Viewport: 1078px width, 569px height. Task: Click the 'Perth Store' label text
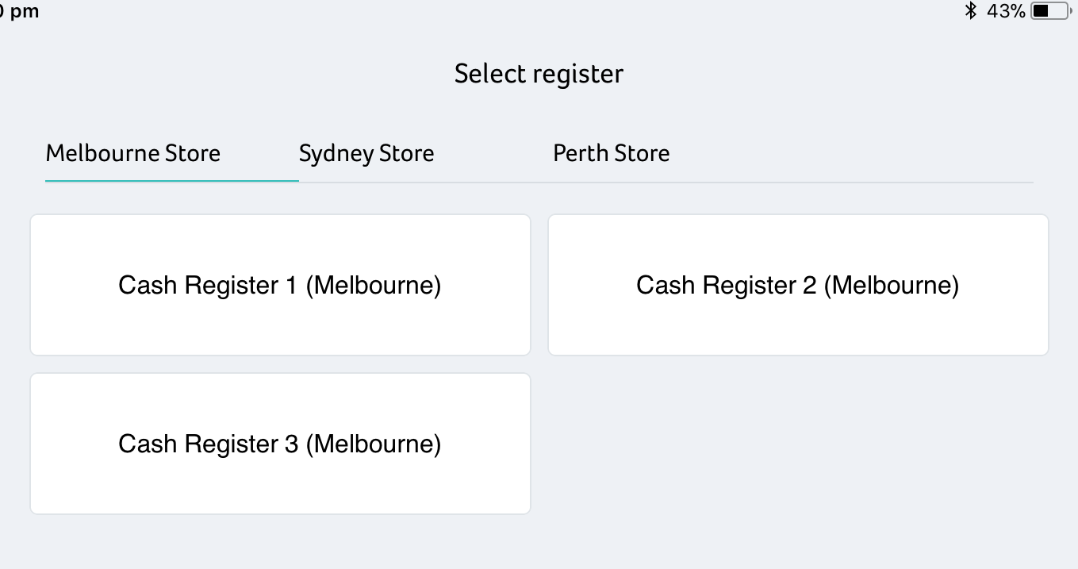611,153
